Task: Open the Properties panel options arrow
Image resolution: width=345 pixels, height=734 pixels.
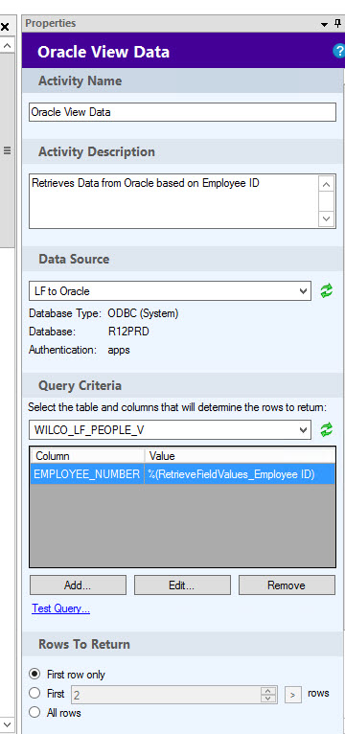Action: click(325, 24)
